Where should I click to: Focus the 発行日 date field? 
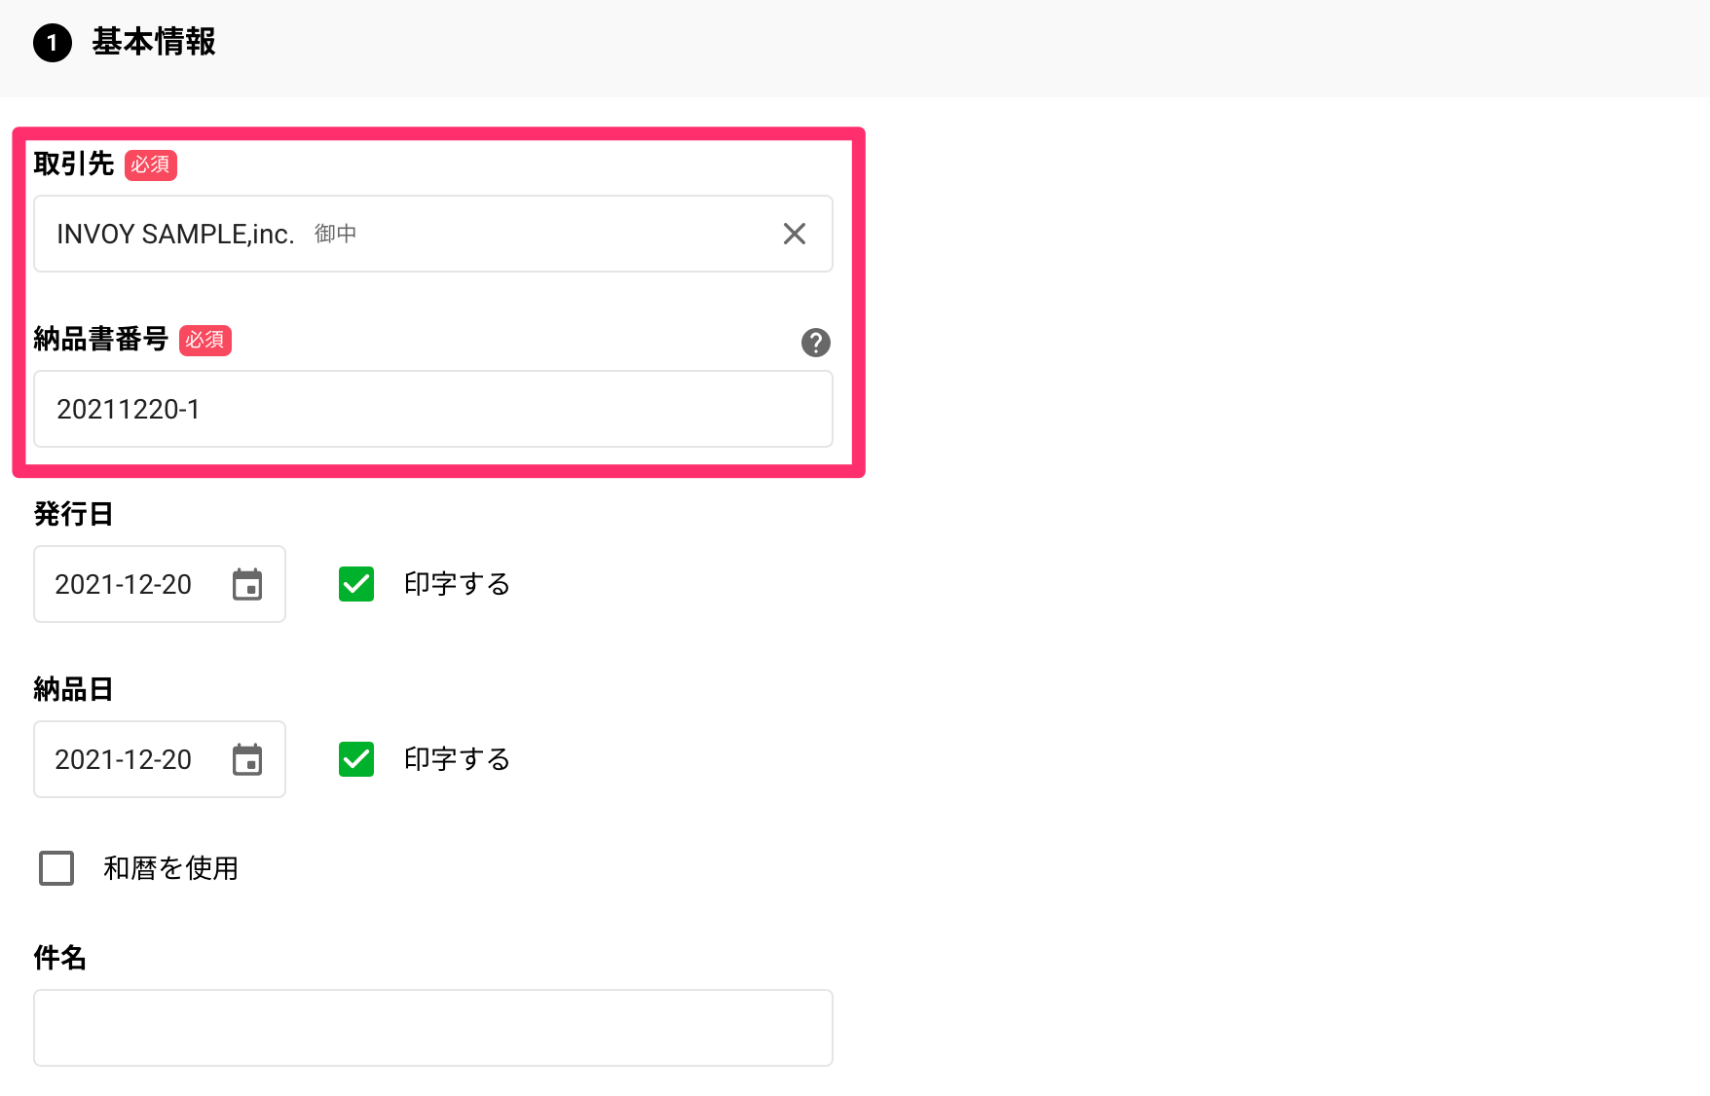[160, 584]
